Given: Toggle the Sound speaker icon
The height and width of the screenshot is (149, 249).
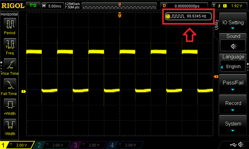Looking at the screenshot, I should pyautogui.click(x=233, y=46).
